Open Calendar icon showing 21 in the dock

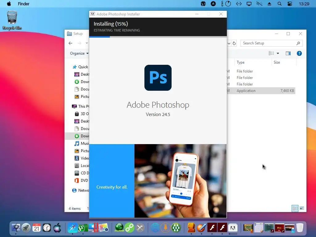coord(36,228)
